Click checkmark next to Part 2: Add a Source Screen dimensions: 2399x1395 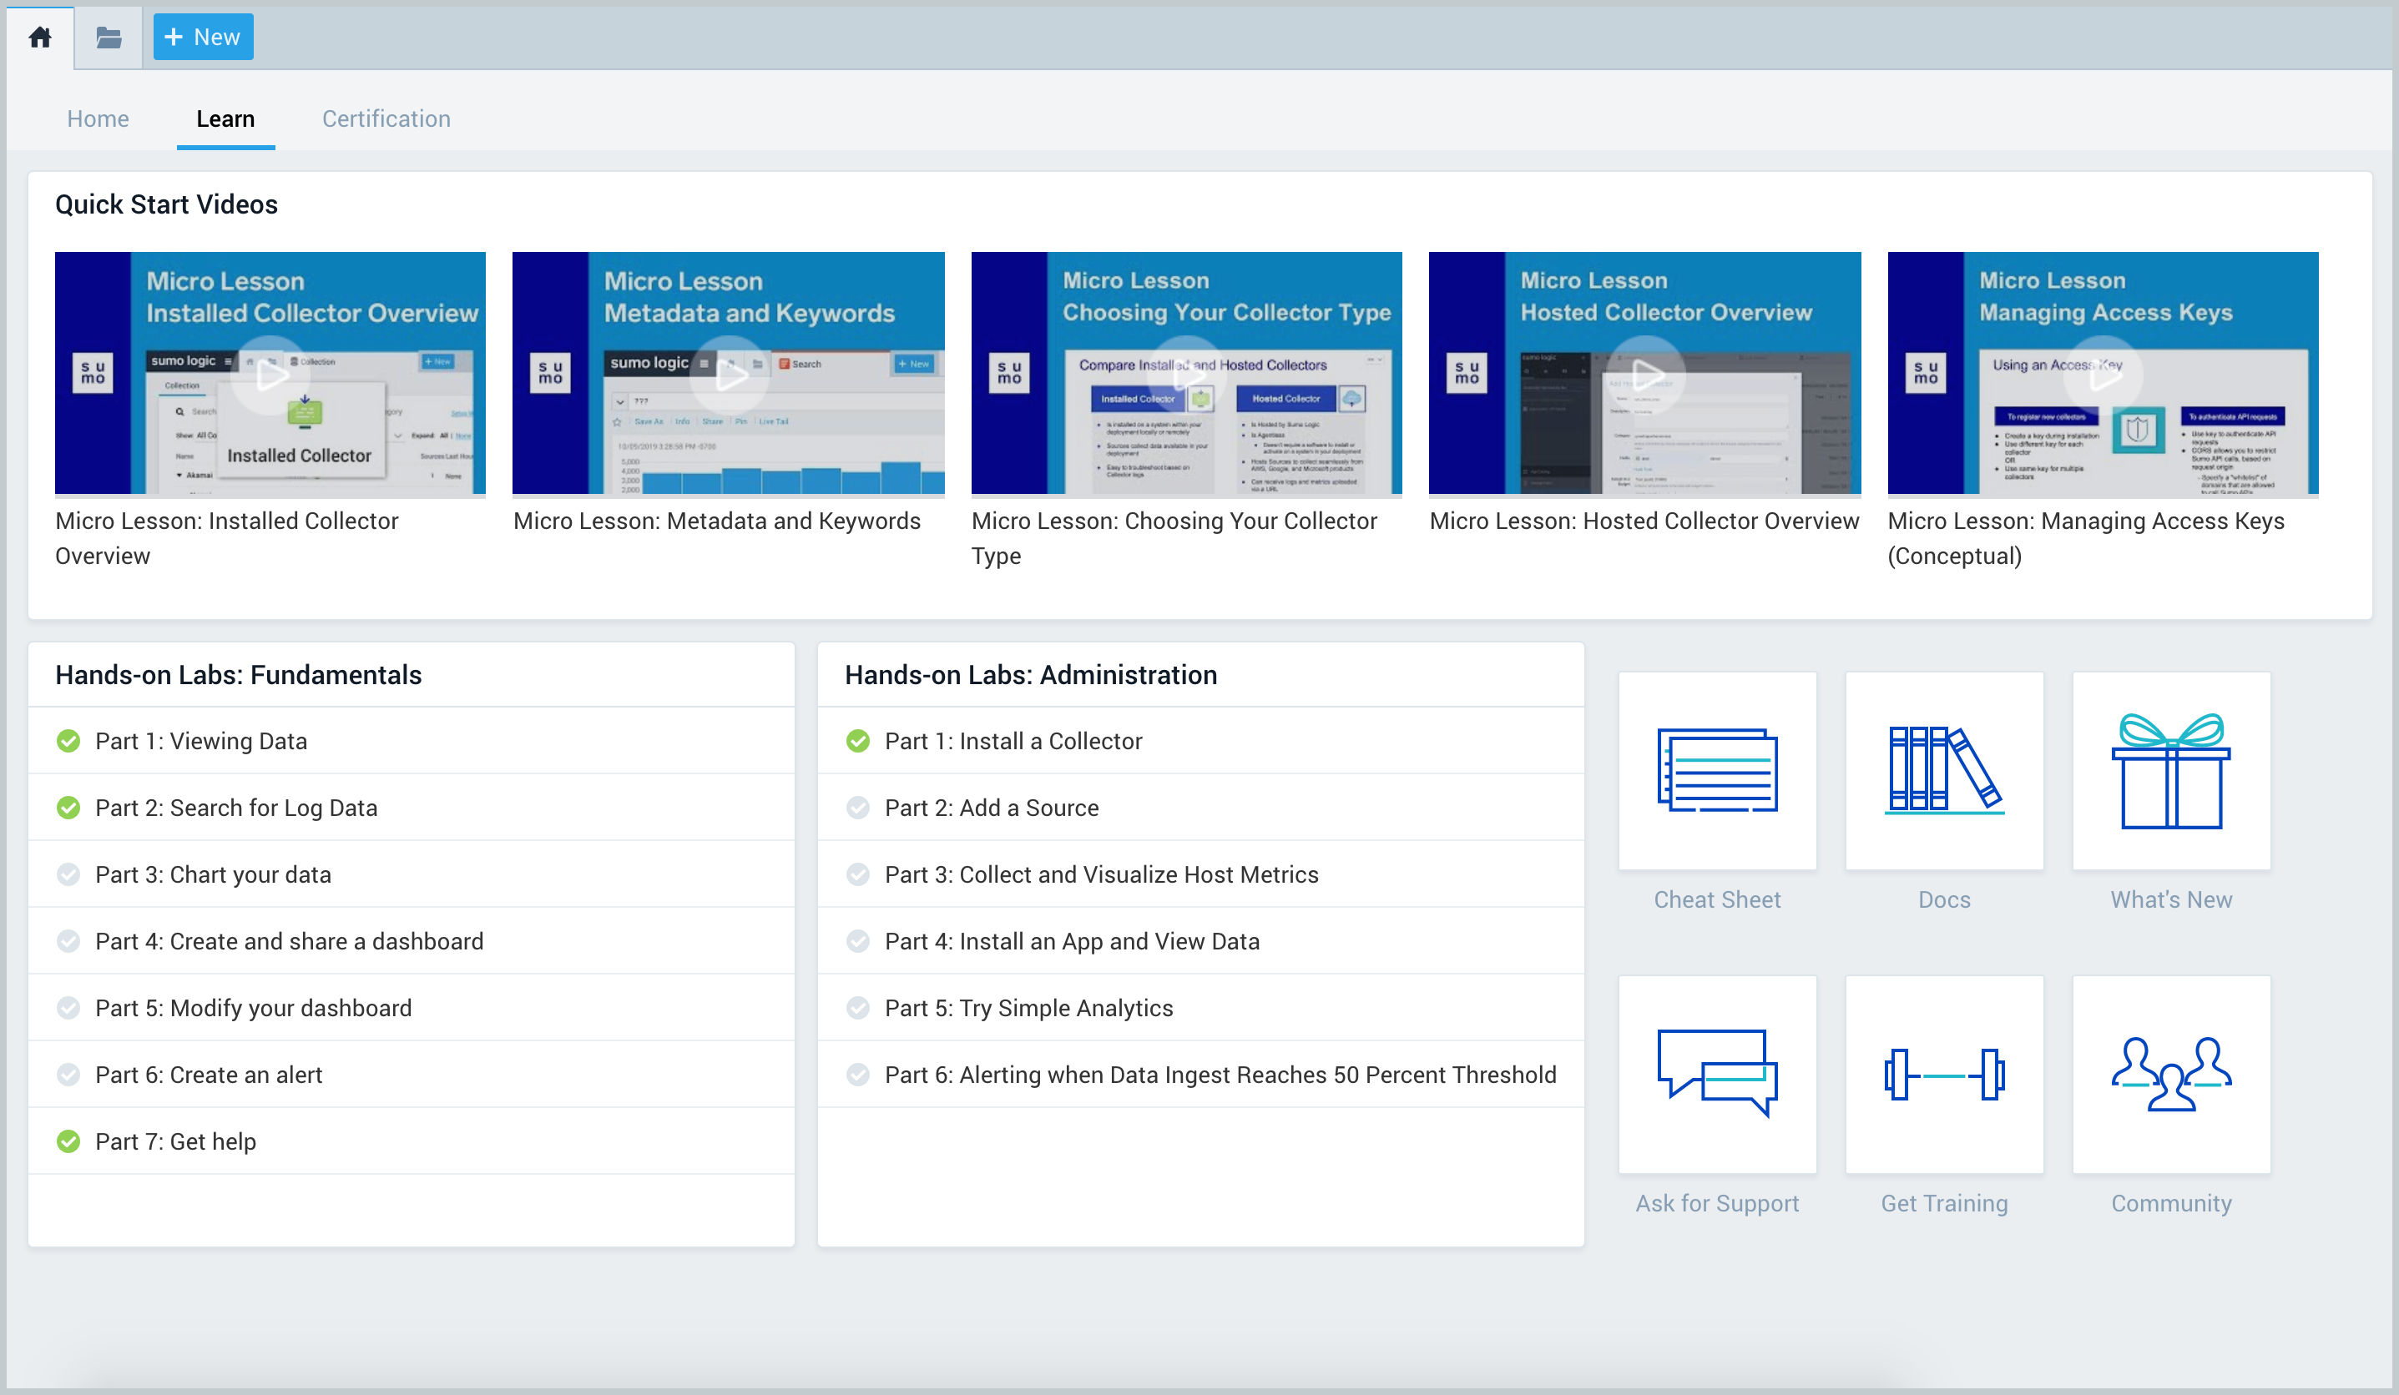[x=858, y=807]
